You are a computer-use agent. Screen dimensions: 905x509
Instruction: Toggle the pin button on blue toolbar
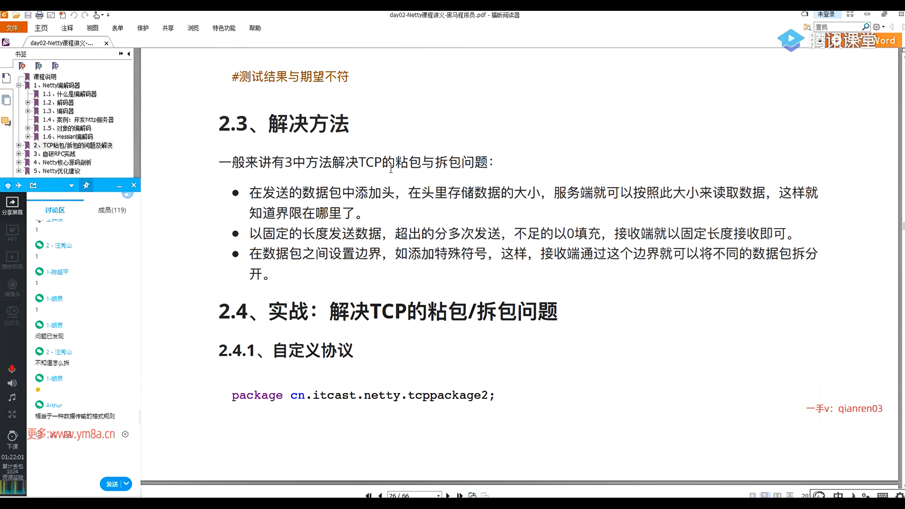point(86,185)
